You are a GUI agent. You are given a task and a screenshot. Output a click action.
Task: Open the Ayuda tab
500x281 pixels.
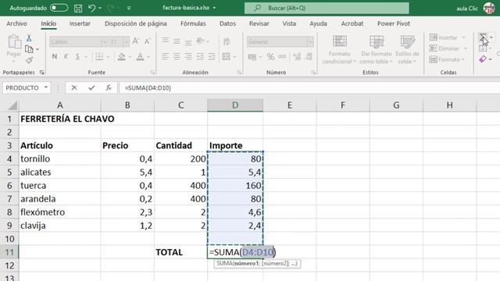(318, 23)
